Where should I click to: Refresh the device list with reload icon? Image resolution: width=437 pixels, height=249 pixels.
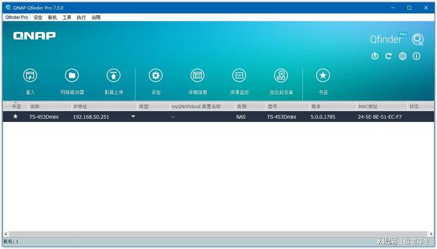coord(388,56)
